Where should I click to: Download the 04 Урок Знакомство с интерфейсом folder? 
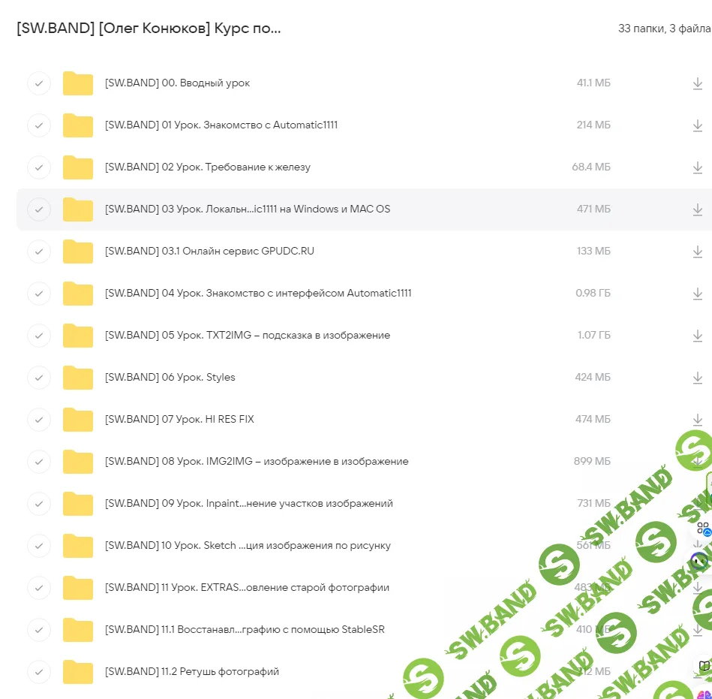[x=697, y=294]
